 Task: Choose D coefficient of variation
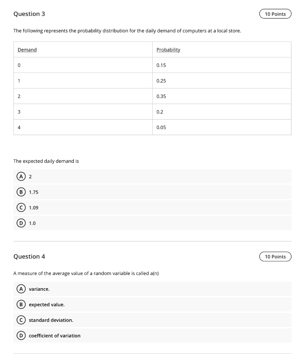[x=152, y=336]
